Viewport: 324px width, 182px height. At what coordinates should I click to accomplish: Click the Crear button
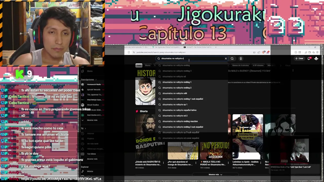[299, 58]
